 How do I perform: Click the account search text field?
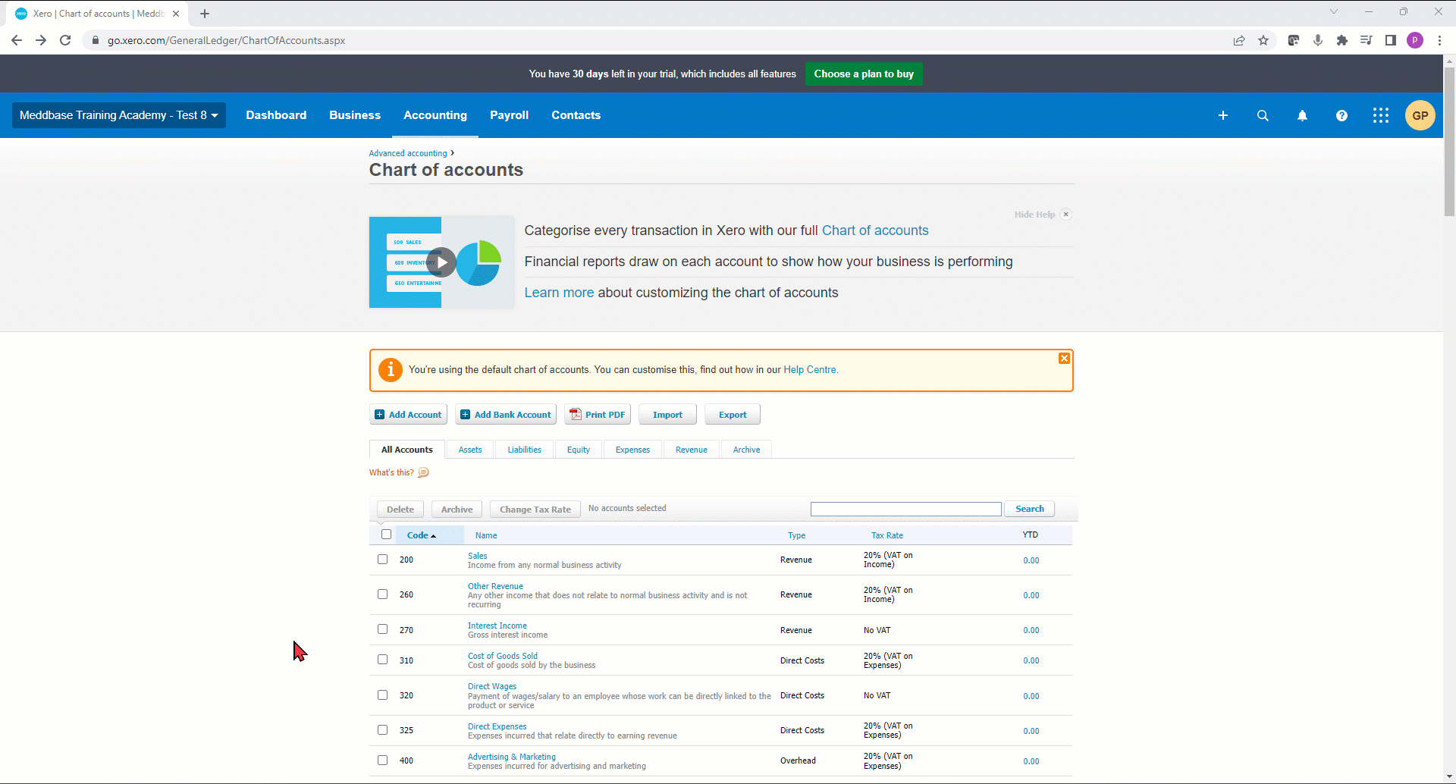[x=905, y=510]
